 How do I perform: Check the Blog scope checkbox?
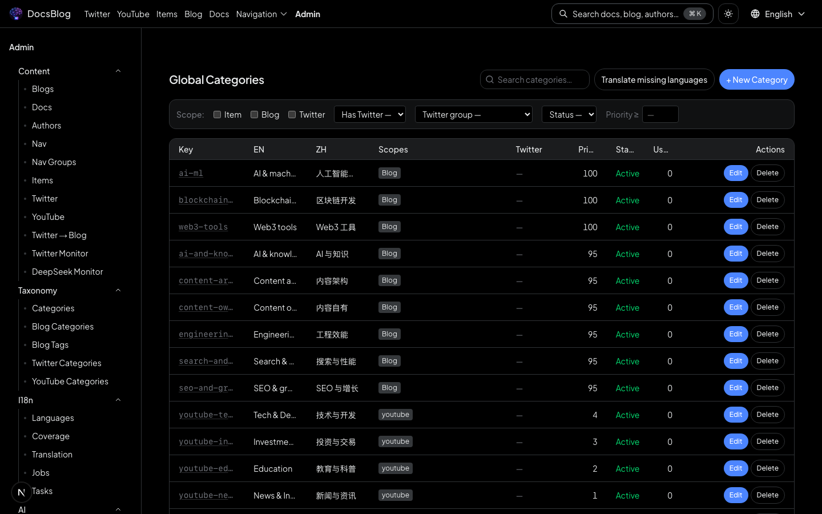point(255,115)
